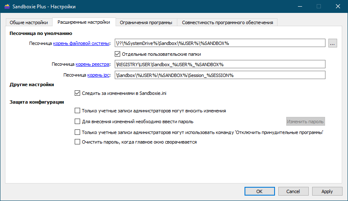Click the Изменить пароль button
Image resolution: width=348 pixels, height=201 pixels.
(x=305, y=122)
